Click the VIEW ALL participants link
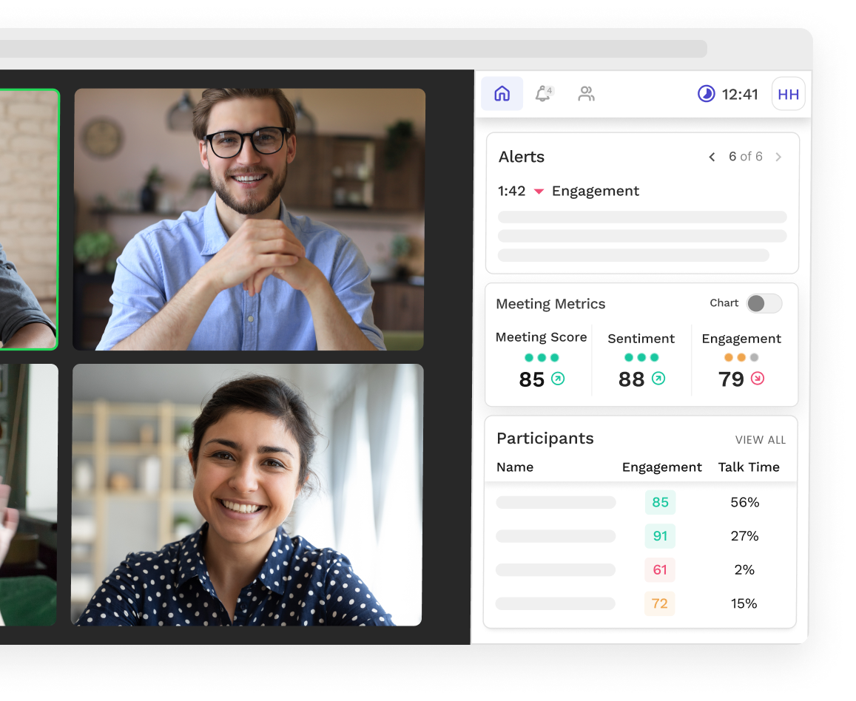 (761, 439)
